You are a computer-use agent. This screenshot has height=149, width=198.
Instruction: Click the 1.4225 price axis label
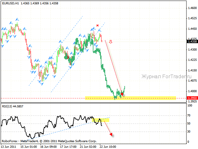click(192, 60)
